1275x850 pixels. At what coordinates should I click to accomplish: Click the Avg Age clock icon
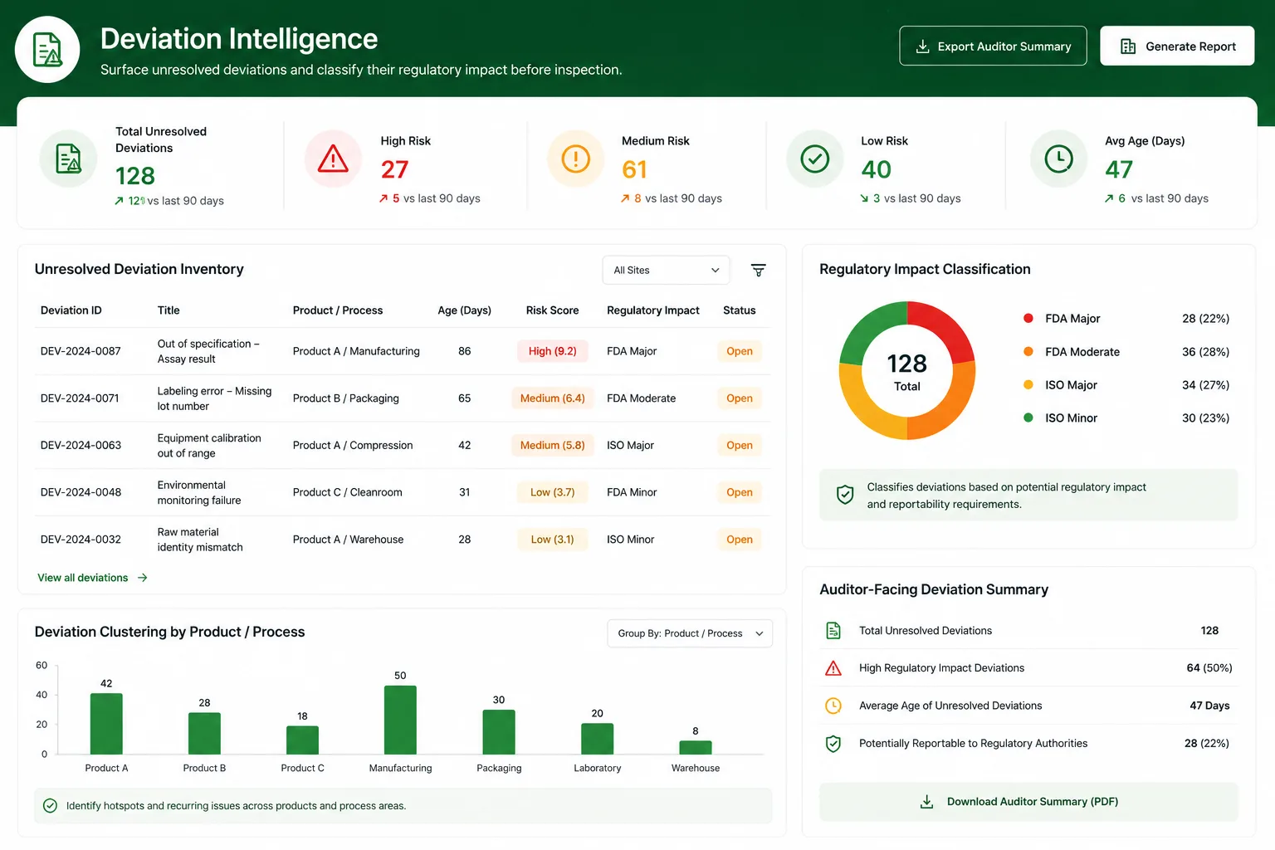(x=1058, y=159)
